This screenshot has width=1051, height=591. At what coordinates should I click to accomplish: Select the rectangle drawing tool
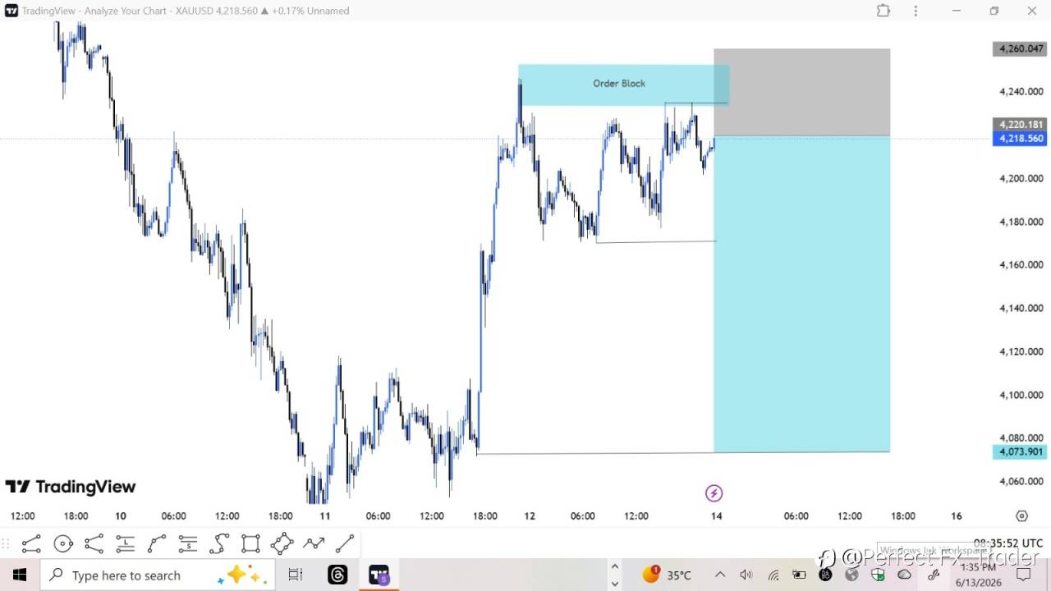tap(250, 543)
